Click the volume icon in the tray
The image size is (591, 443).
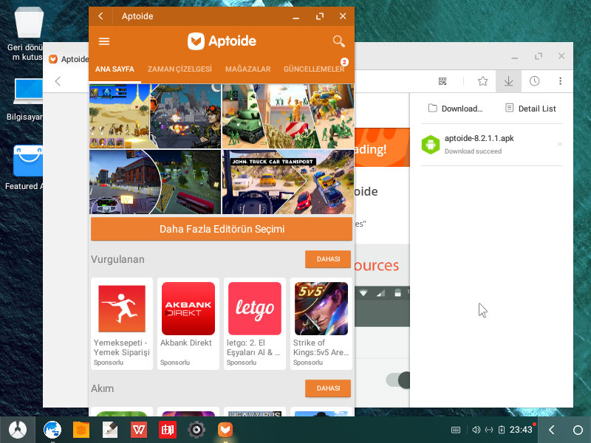tap(476, 430)
